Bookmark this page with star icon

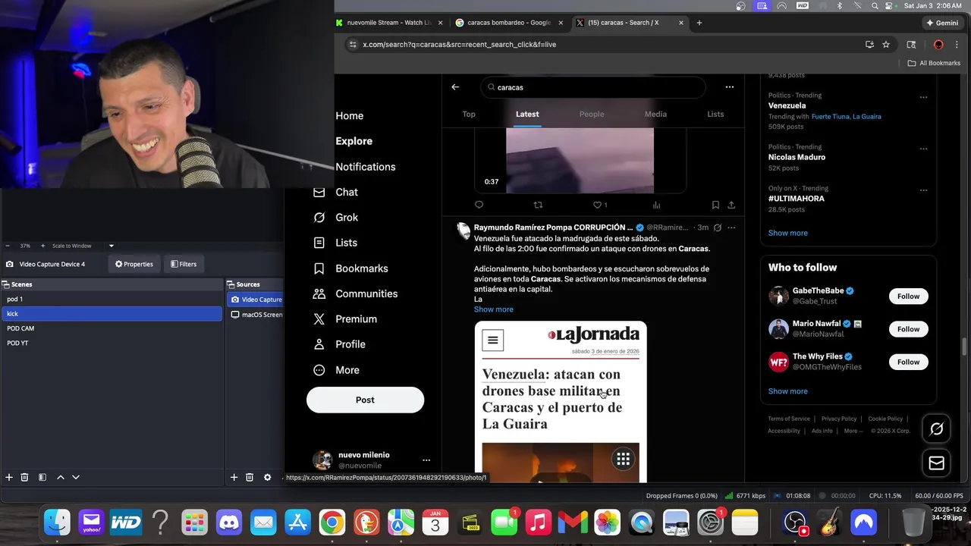tap(885, 44)
